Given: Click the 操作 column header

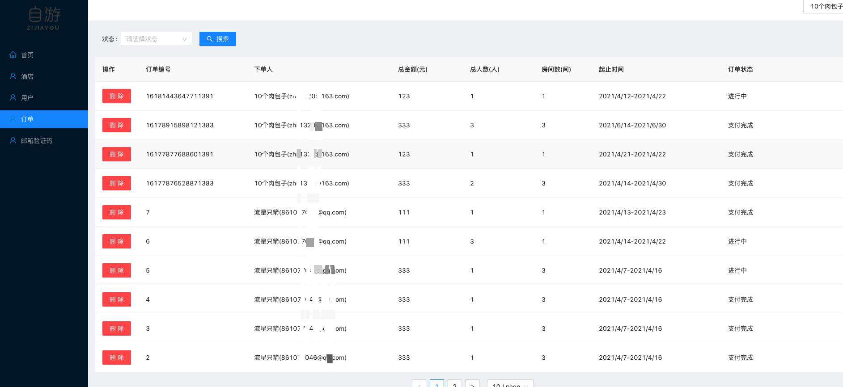Looking at the screenshot, I should (109, 69).
